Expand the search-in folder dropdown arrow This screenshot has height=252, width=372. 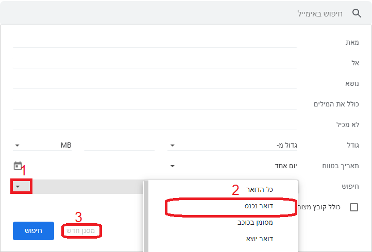click(x=18, y=187)
